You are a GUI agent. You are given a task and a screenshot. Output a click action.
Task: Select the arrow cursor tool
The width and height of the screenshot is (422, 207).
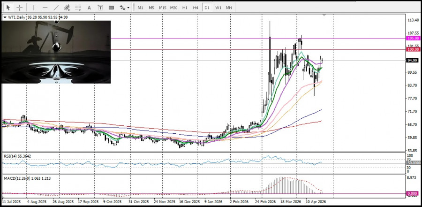8,8
